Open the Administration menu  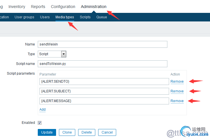coord(94,7)
